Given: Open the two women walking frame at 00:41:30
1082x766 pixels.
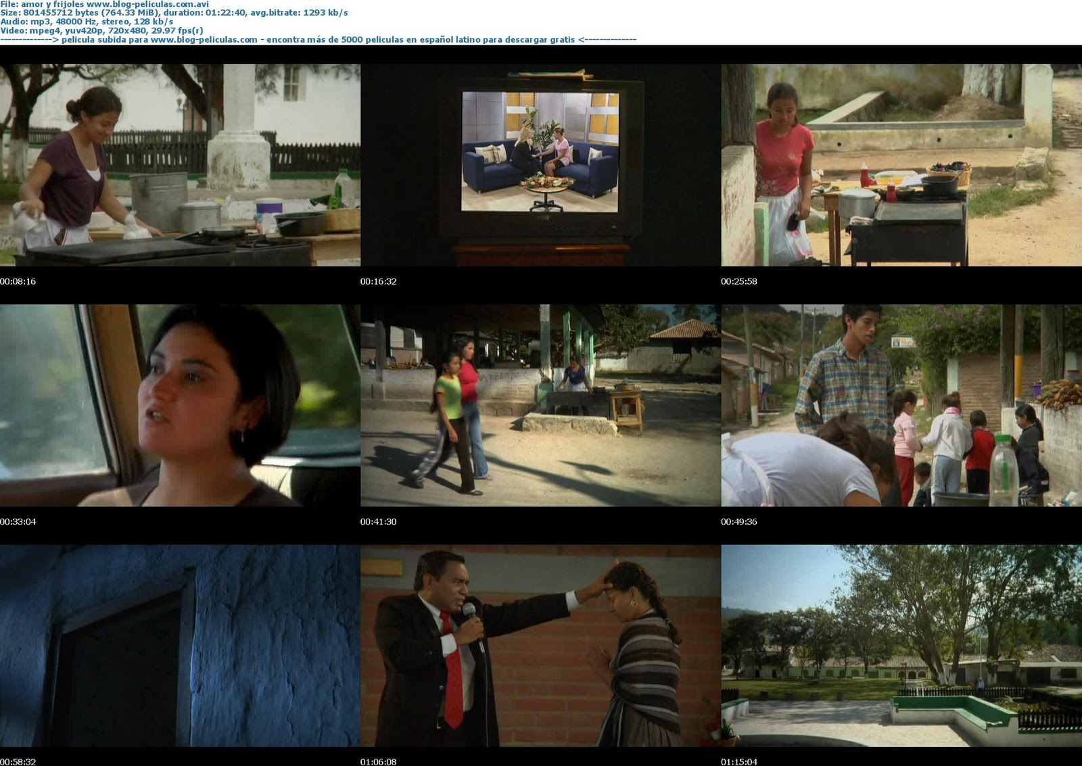Looking at the screenshot, I should coord(540,405).
